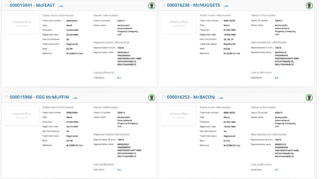Click the registered seal icon on the McFEAST card
Screen dimensions: 322x179
click(151, 5)
